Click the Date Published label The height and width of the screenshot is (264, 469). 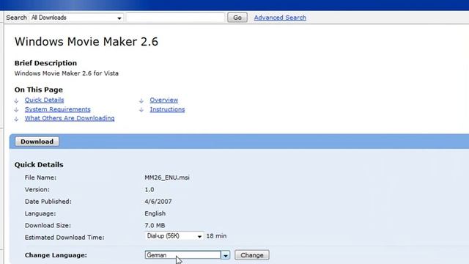pos(48,202)
